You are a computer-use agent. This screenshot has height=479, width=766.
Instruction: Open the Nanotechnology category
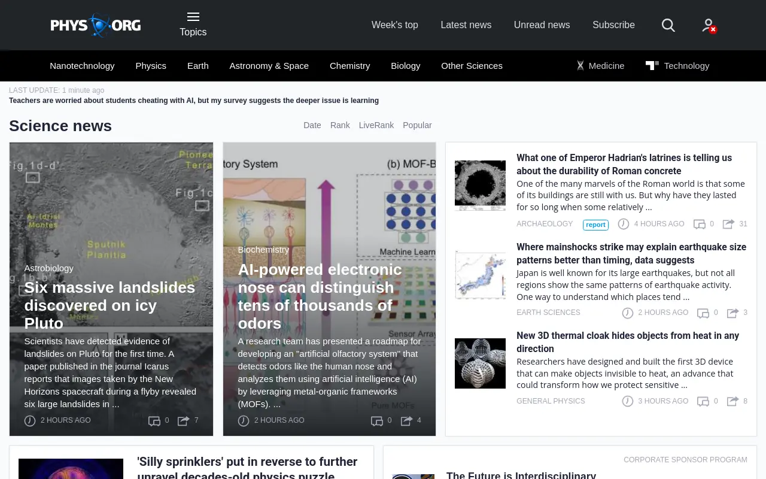pyautogui.click(x=82, y=66)
